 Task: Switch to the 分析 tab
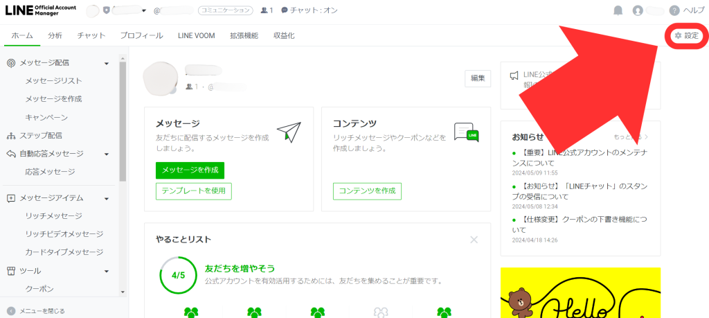55,36
